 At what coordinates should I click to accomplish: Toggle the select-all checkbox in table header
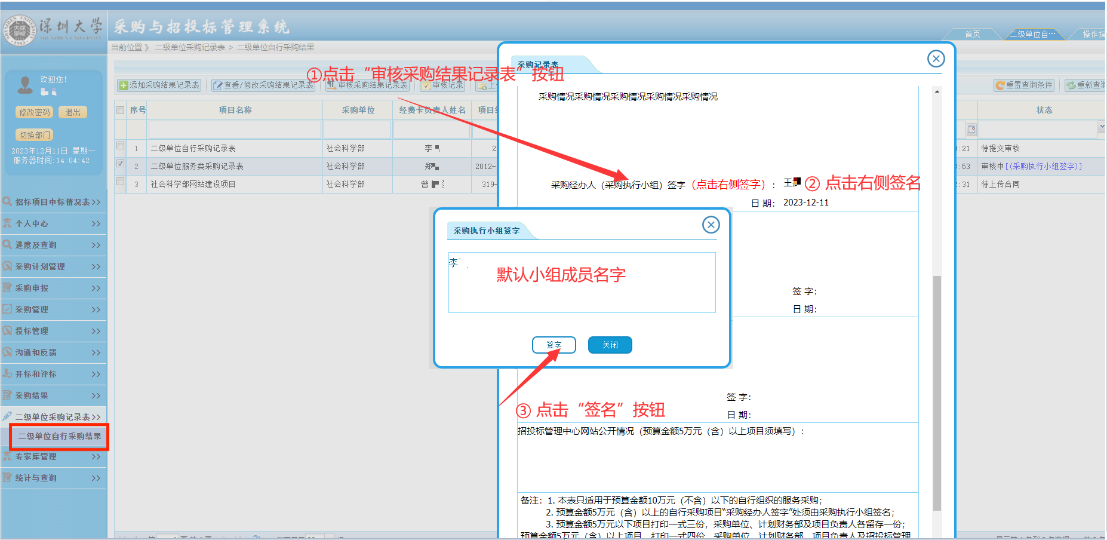tap(121, 110)
